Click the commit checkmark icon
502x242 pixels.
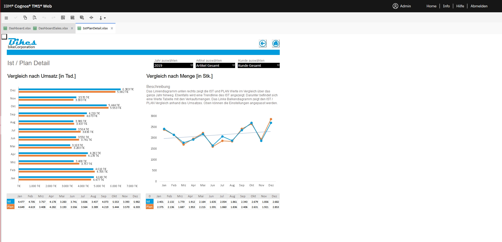click(x=16, y=18)
